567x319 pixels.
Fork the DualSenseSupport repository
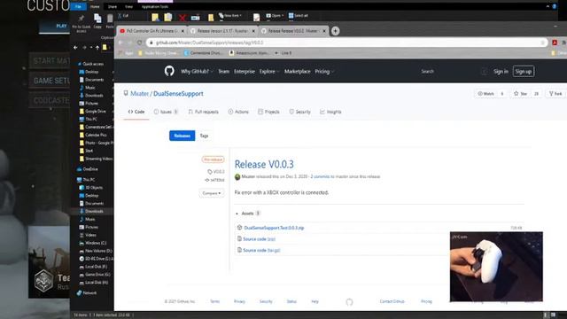[x=555, y=94]
